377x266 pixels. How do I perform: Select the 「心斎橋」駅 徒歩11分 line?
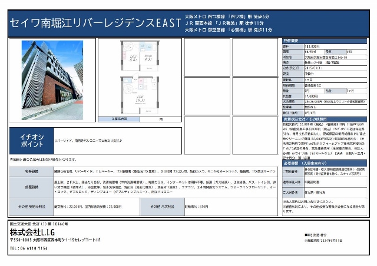tap(228, 30)
